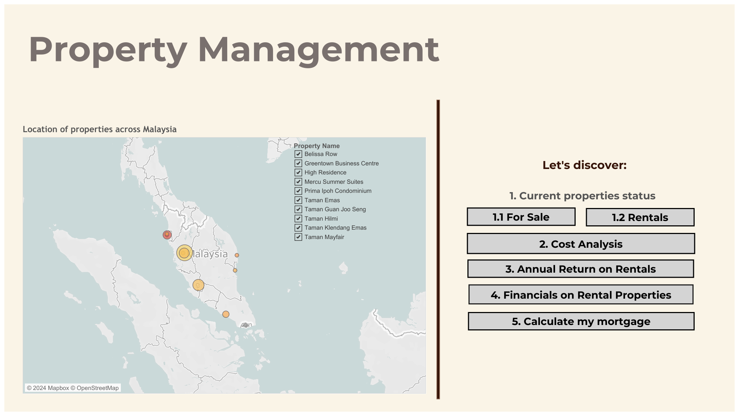Open the 1.2 Rentals page

coord(640,217)
